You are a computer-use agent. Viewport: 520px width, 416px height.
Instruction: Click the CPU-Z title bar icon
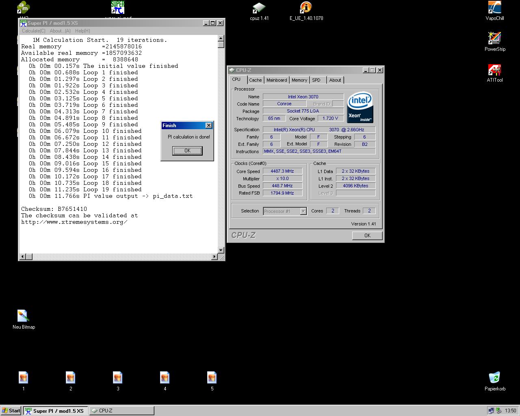point(232,70)
